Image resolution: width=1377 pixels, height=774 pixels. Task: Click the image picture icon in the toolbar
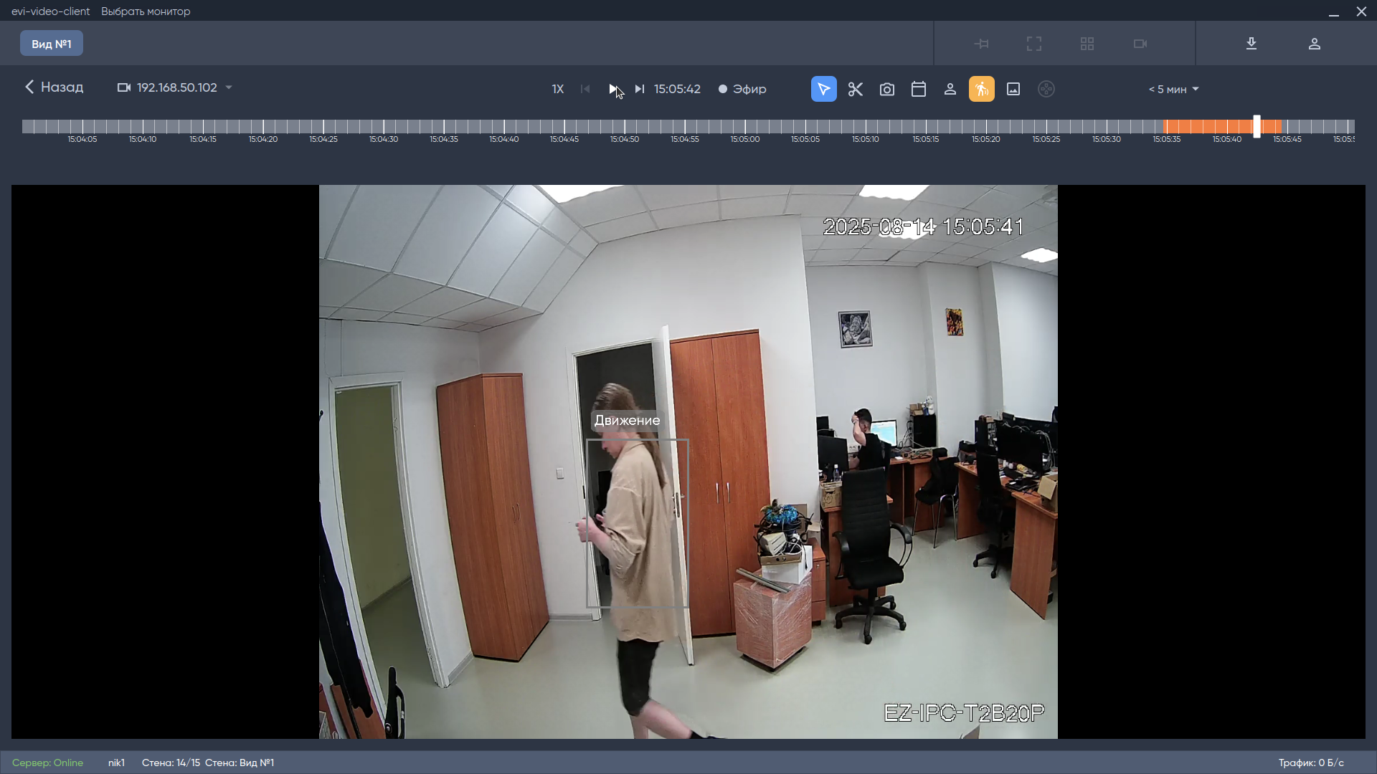click(x=1013, y=89)
